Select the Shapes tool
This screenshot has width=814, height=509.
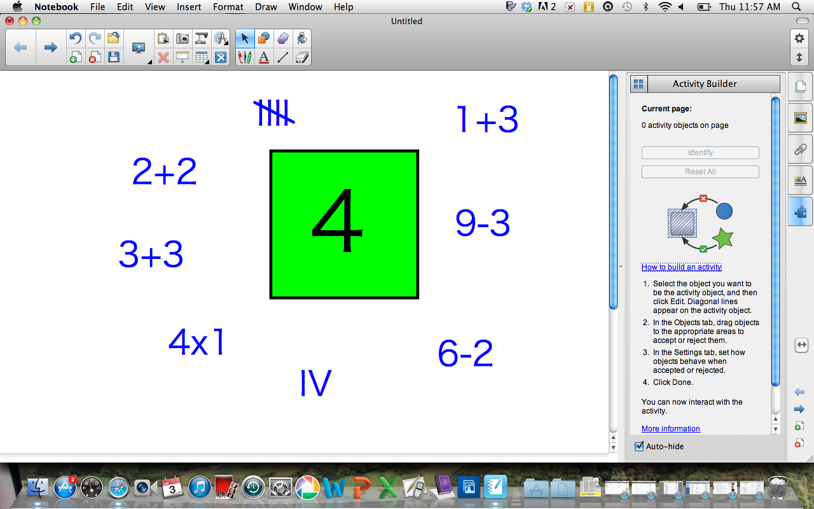(x=263, y=38)
